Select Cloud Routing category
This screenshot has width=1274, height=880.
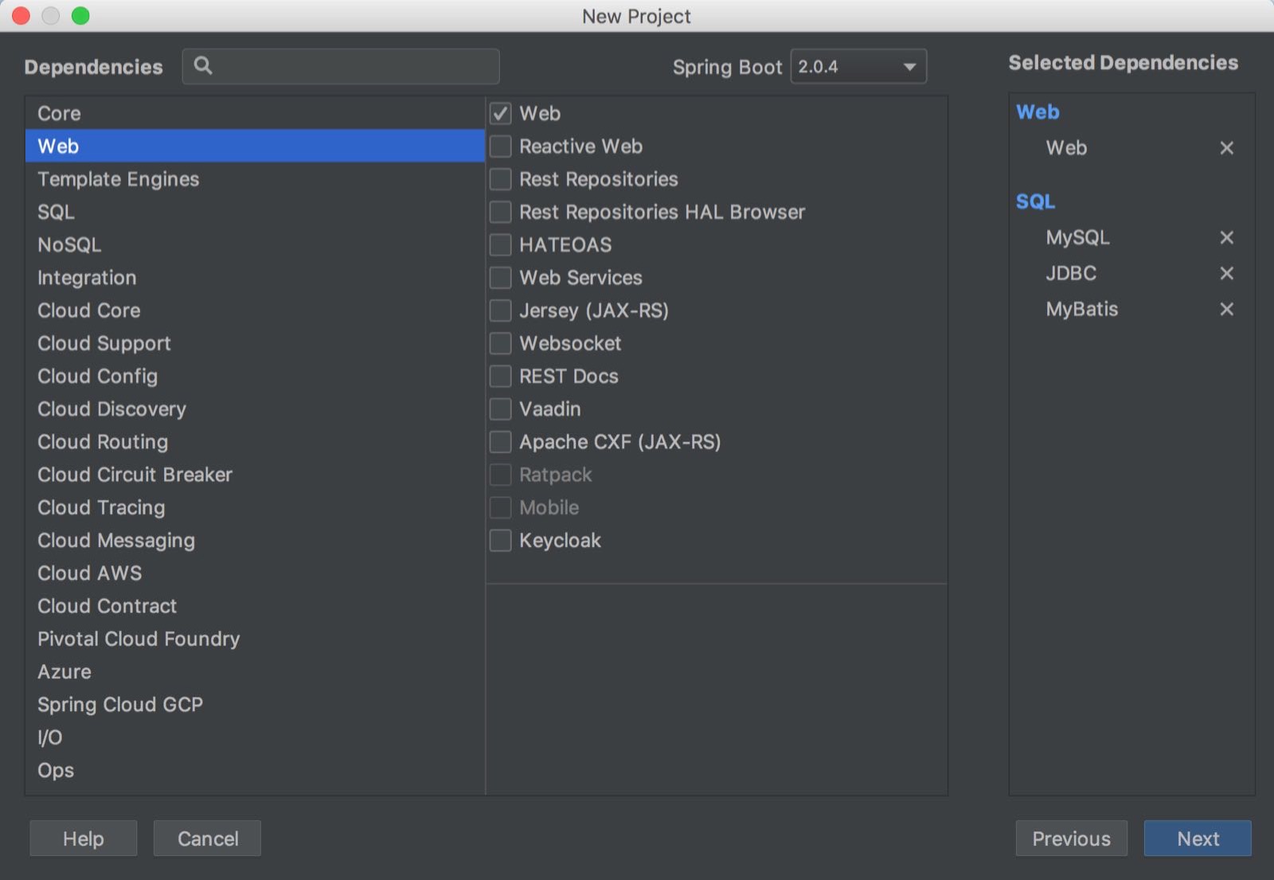point(255,442)
